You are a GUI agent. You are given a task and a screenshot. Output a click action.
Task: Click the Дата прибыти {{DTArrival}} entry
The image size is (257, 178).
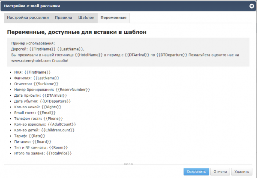[39, 95]
